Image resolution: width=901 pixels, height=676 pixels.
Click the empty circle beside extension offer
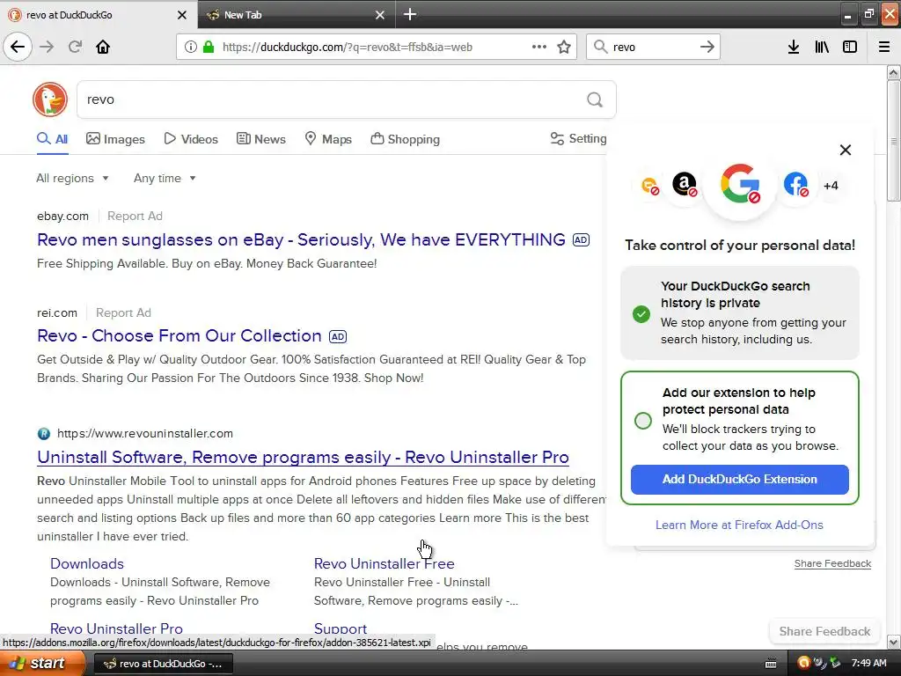pyautogui.click(x=643, y=420)
